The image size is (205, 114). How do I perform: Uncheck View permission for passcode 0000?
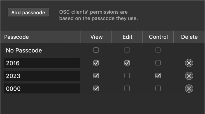pos(96,89)
